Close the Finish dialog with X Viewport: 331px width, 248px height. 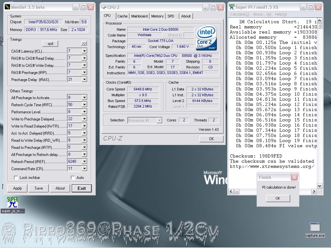coord(294,177)
